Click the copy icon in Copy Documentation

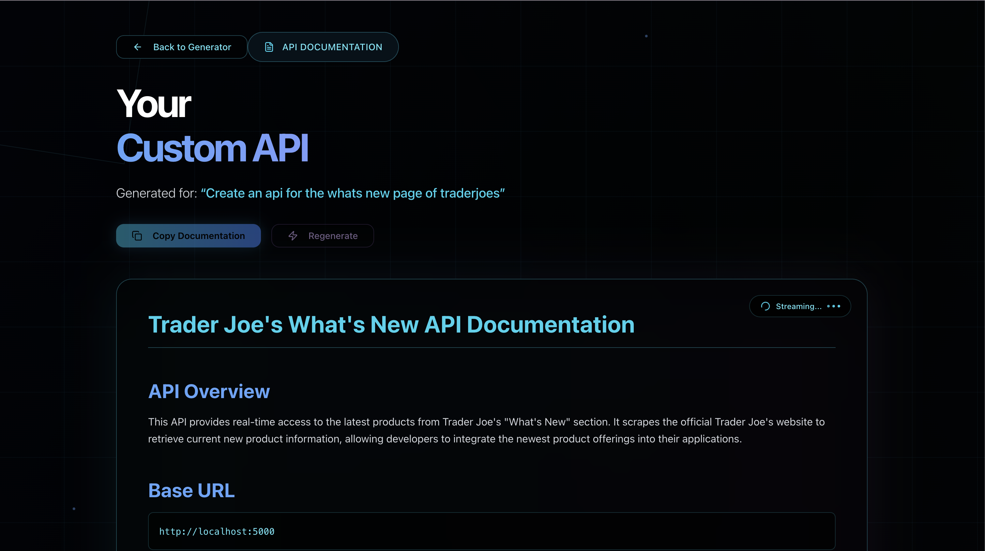pyautogui.click(x=137, y=236)
